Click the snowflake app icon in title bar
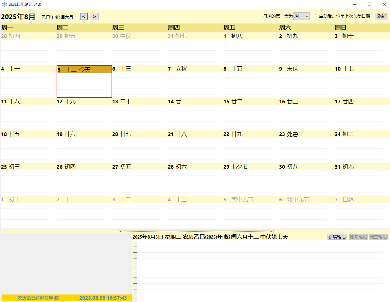This screenshot has width=390, height=302. tap(4, 5)
